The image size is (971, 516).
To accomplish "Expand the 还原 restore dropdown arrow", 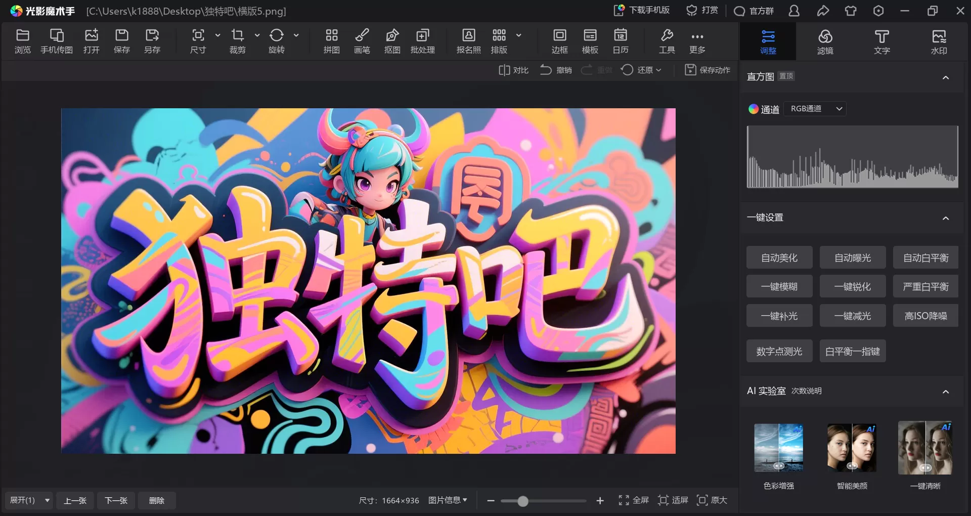I will pos(657,70).
